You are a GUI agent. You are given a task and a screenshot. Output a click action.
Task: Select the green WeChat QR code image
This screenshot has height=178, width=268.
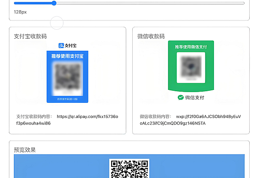[x=191, y=66]
